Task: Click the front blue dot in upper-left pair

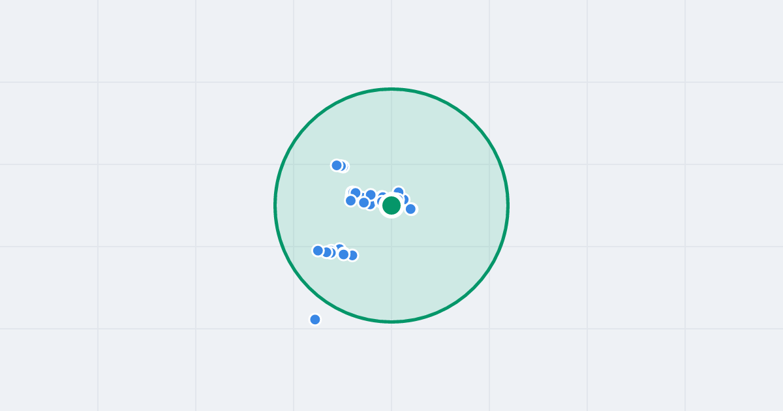Action: [x=337, y=165]
